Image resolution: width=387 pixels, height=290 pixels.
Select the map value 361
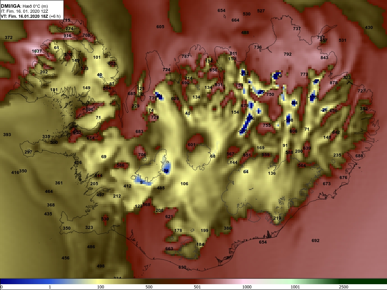coord(59,183)
